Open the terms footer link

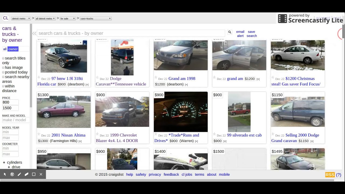coord(200,175)
